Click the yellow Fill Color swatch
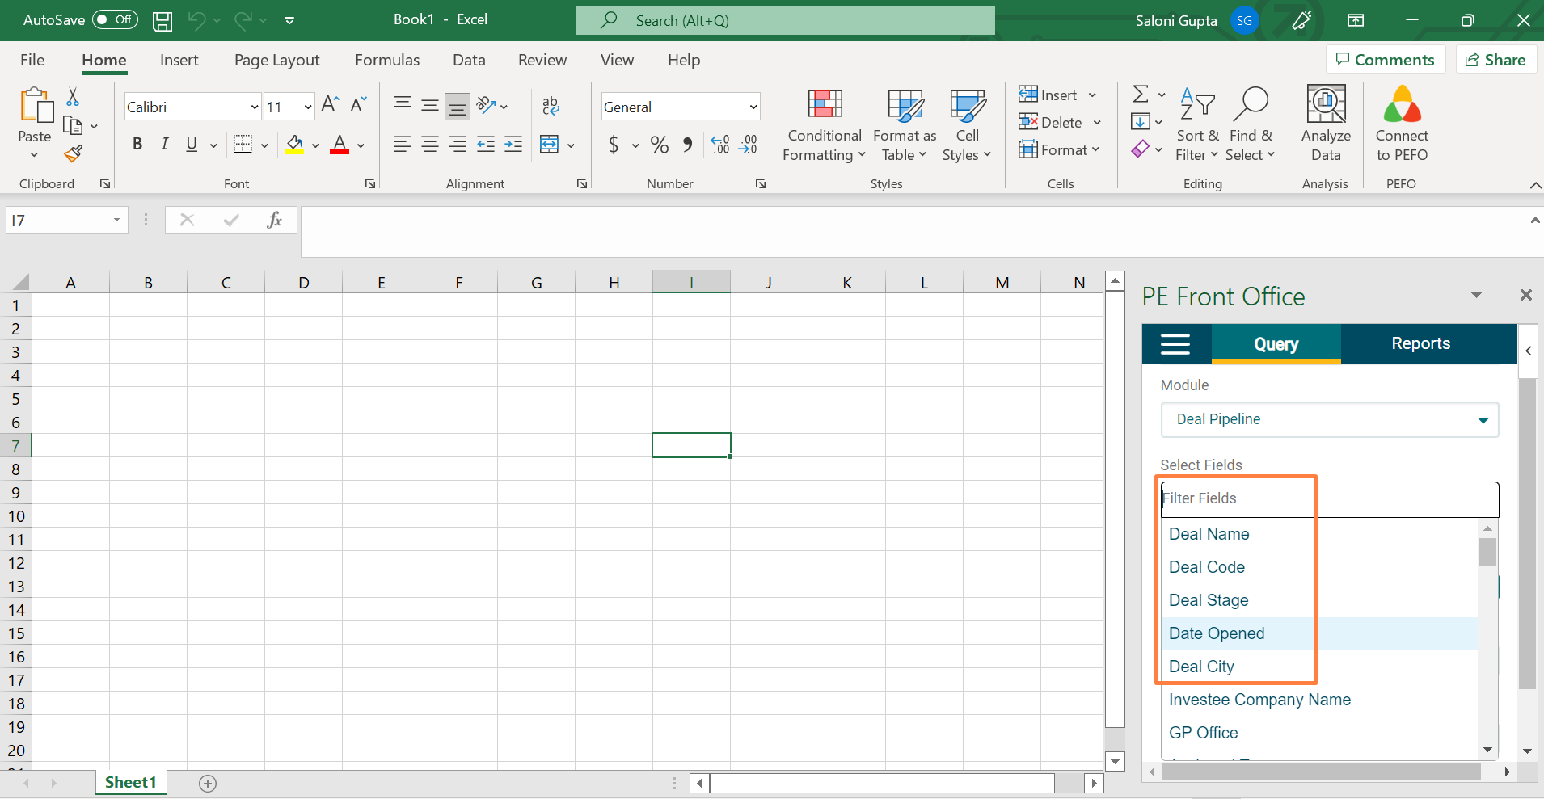 294,145
